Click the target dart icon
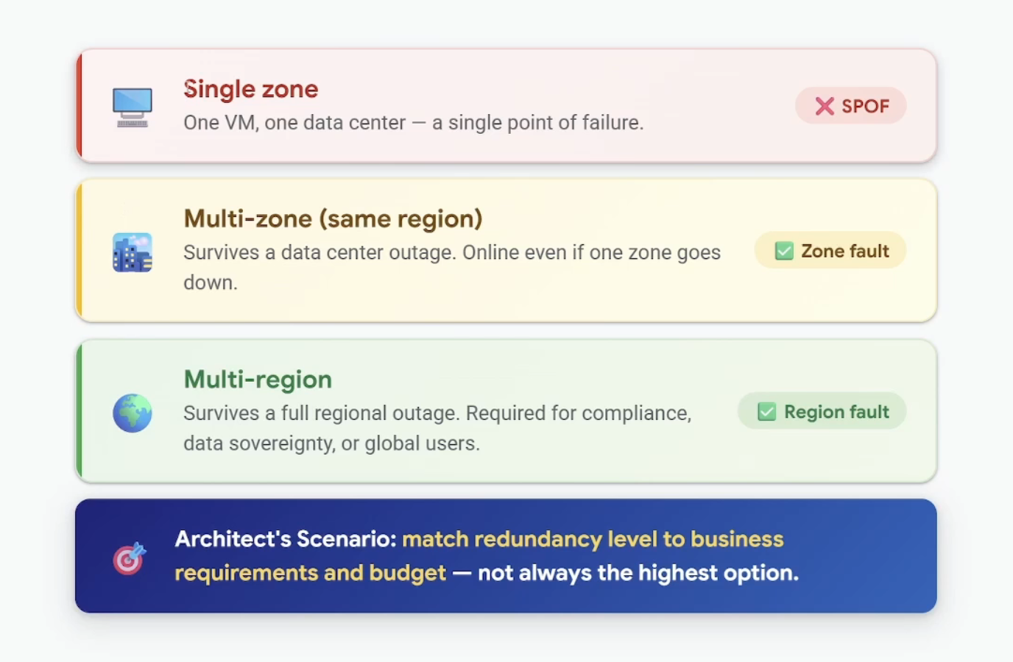The image size is (1013, 662). click(130, 558)
